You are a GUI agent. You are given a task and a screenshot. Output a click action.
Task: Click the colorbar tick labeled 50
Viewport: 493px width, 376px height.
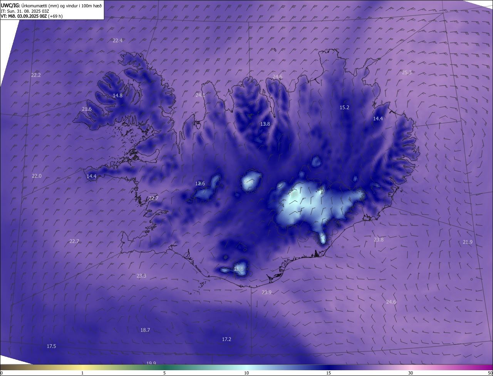tap(490, 373)
